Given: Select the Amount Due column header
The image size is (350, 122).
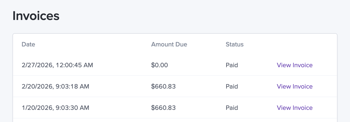Looking at the screenshot, I should (x=169, y=44).
